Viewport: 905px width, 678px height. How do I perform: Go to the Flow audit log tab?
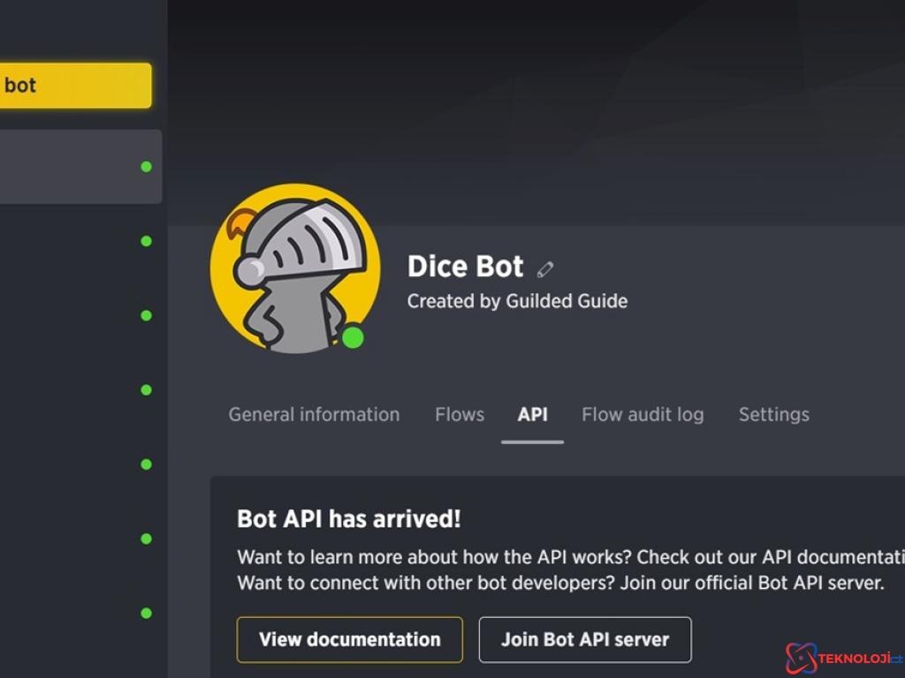click(x=643, y=415)
